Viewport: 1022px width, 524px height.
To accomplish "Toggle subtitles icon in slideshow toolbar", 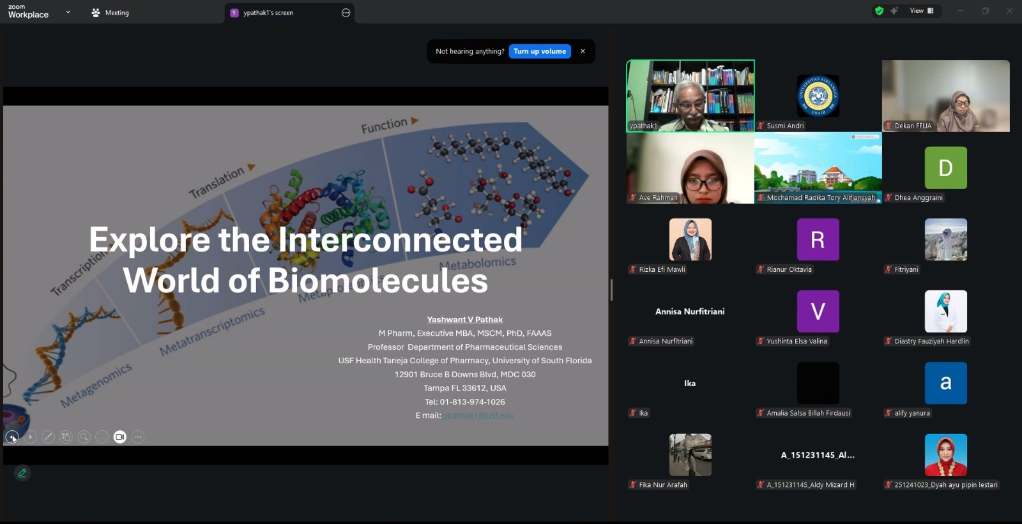I will point(102,437).
